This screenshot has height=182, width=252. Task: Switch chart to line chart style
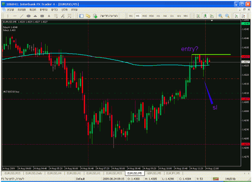click(212, 16)
